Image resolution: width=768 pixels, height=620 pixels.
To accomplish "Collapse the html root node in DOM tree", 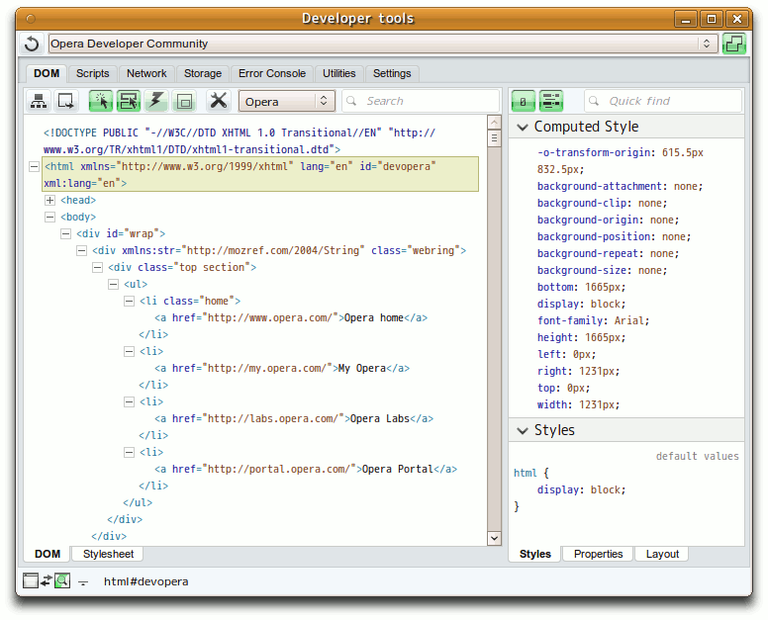I will click(34, 167).
